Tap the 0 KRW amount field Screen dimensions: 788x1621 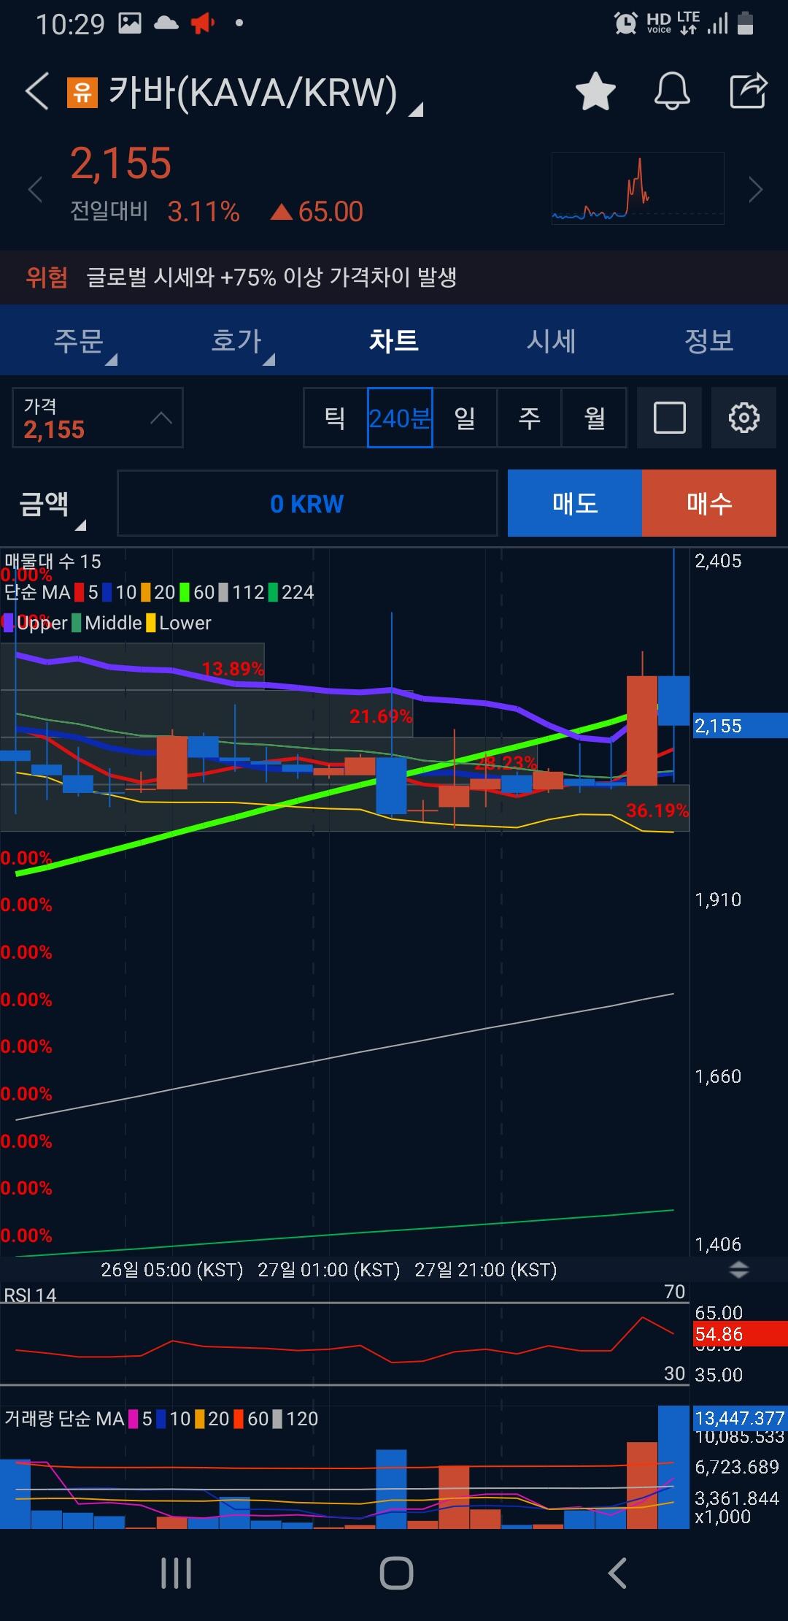click(307, 504)
